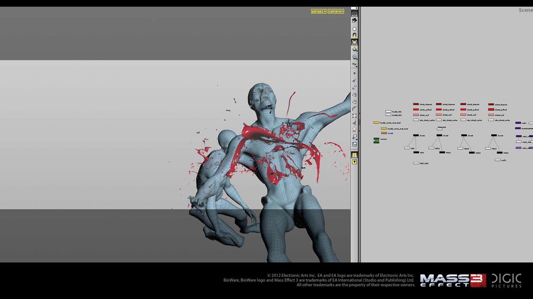Click the abc text label display icon
The image size is (533, 299).
pos(354,130)
